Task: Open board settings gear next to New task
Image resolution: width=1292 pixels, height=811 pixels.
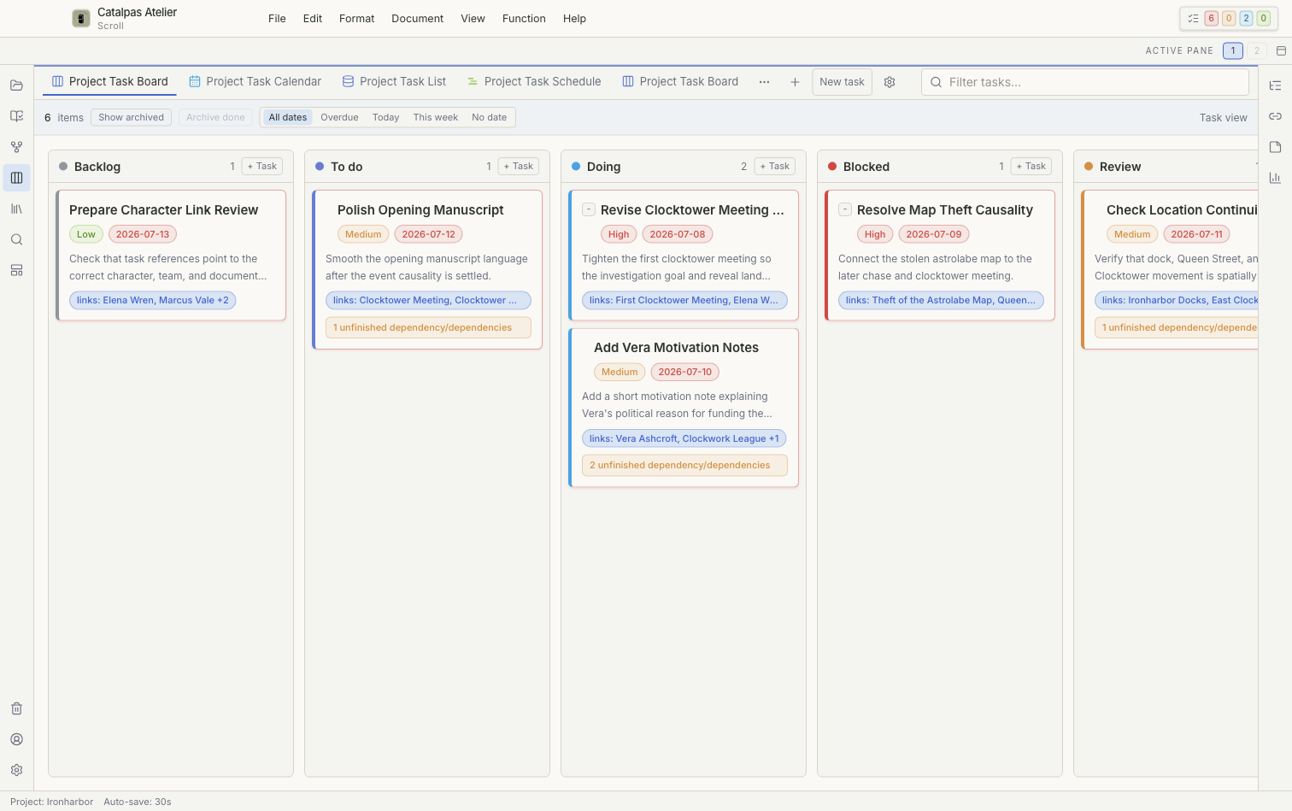Action: pyautogui.click(x=890, y=82)
